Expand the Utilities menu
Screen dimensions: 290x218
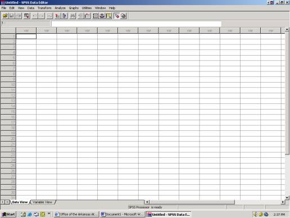[x=87, y=8]
